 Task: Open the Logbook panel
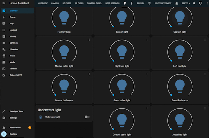(17, 30)
